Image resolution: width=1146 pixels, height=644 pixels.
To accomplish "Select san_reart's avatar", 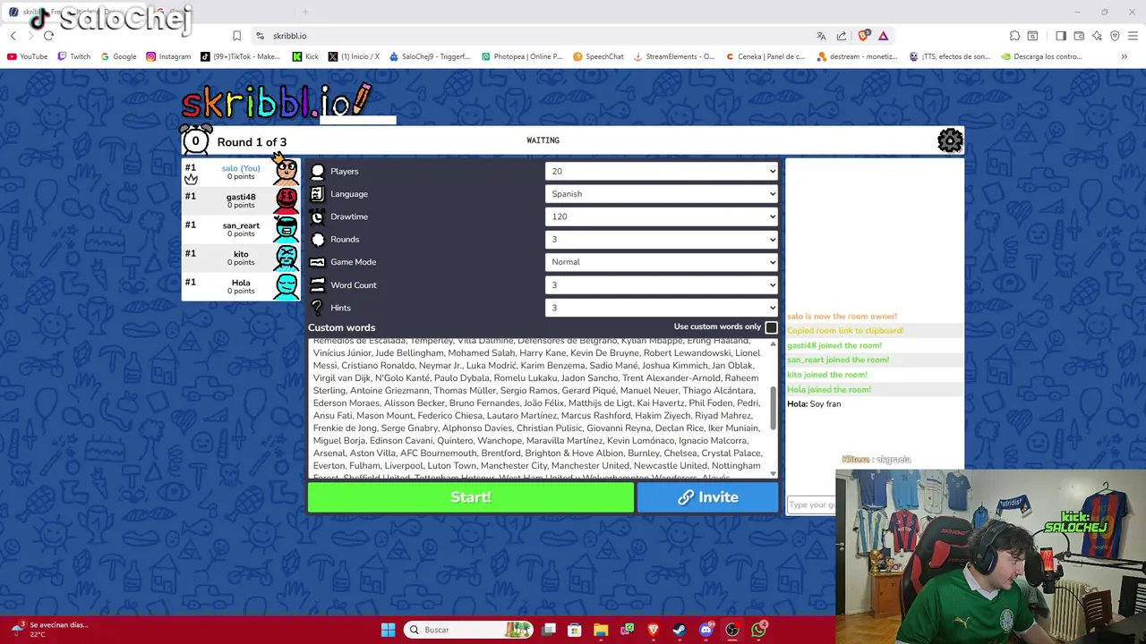I will 286,229.
